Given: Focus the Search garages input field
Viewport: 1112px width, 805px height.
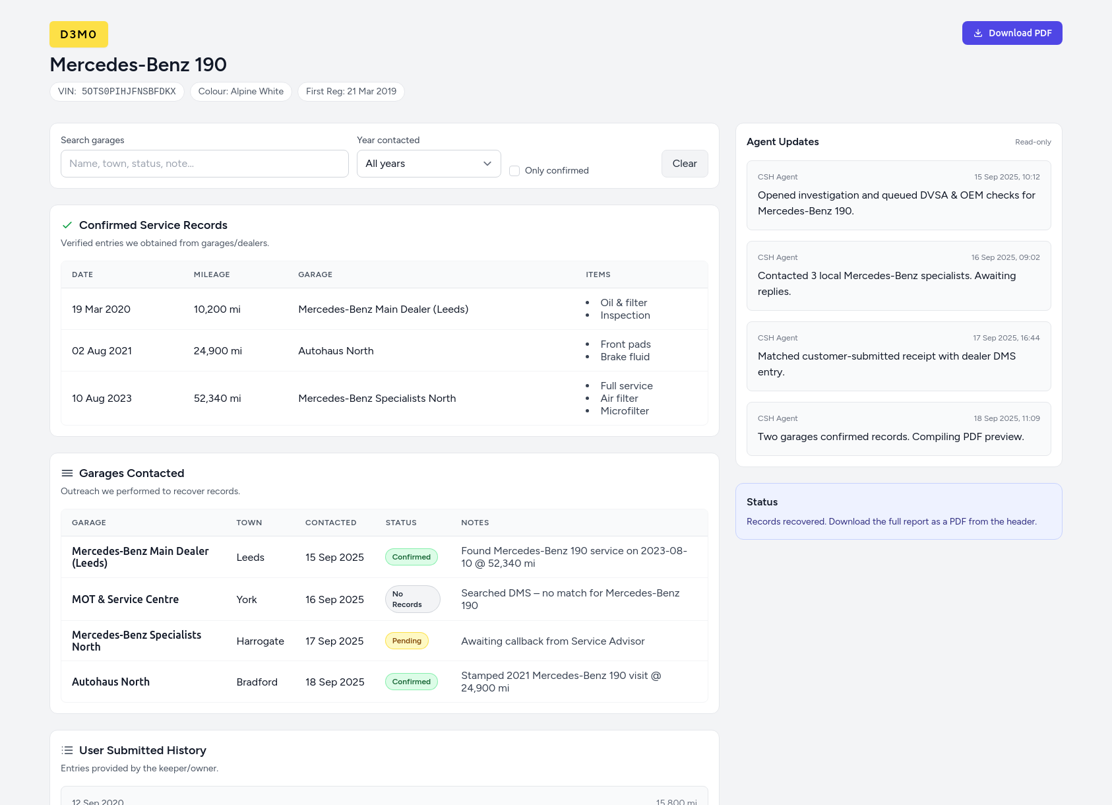Looking at the screenshot, I should tap(204, 164).
